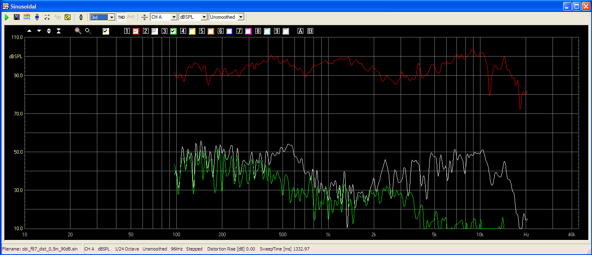Click the '40k' frequency axis label
The height and width of the screenshot is (255, 592).
click(x=572, y=235)
